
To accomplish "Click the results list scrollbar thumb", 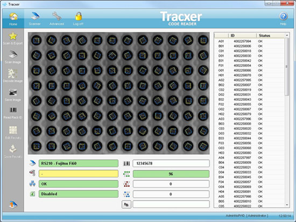I will point(287,66).
